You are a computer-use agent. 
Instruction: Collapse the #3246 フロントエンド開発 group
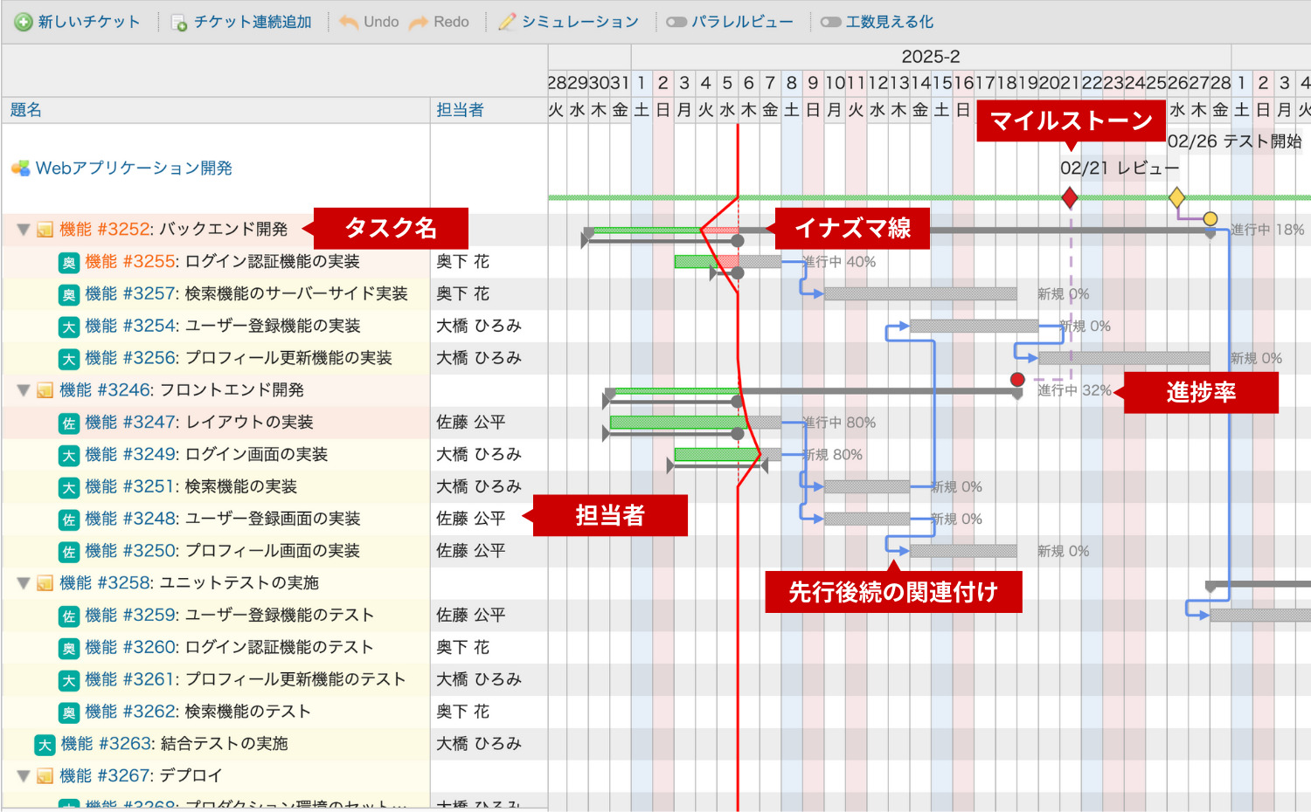(24, 390)
